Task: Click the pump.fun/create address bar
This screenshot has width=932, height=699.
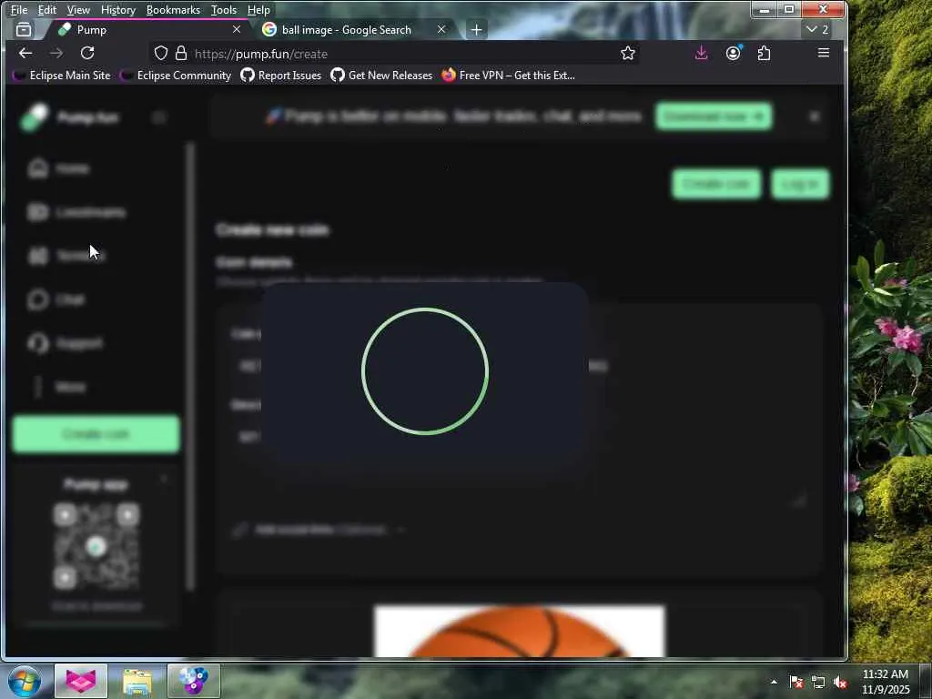Action: point(392,54)
